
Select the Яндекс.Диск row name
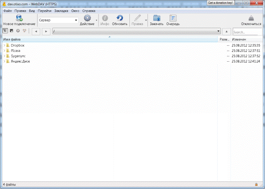click(x=20, y=61)
